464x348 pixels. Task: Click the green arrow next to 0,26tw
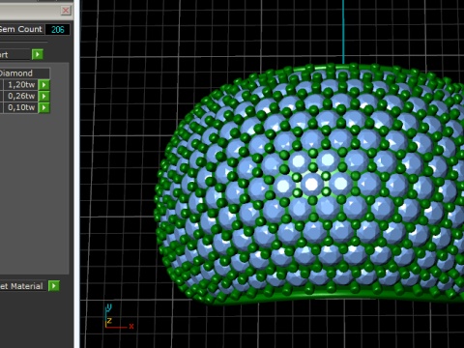(x=44, y=96)
